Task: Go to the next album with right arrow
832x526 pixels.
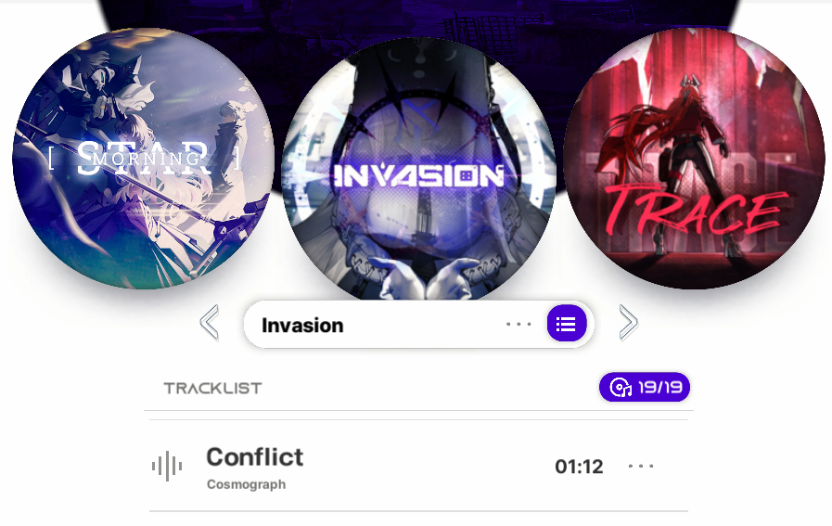Action: [x=628, y=322]
